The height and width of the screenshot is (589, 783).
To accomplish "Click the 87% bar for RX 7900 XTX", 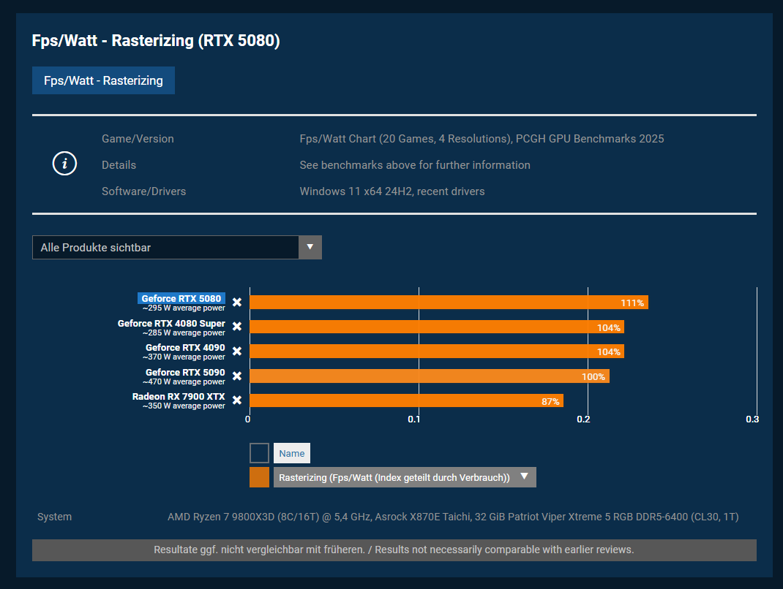I will tap(406, 400).
